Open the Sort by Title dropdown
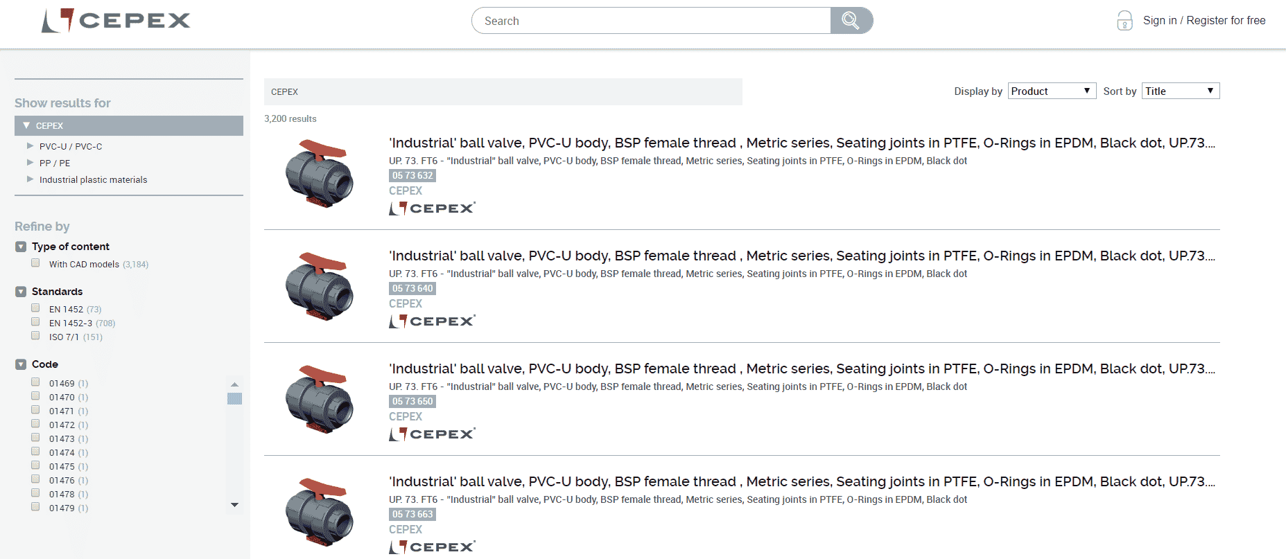1286x559 pixels. pos(1181,91)
